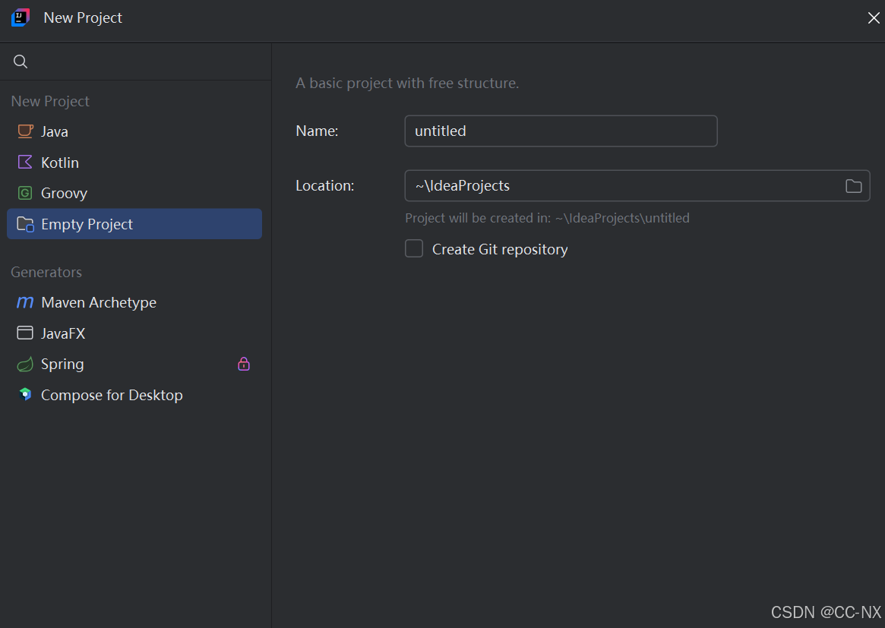Viewport: 885px width, 628px height.
Task: Enable the Create Git repository checkbox
Action: click(x=414, y=249)
